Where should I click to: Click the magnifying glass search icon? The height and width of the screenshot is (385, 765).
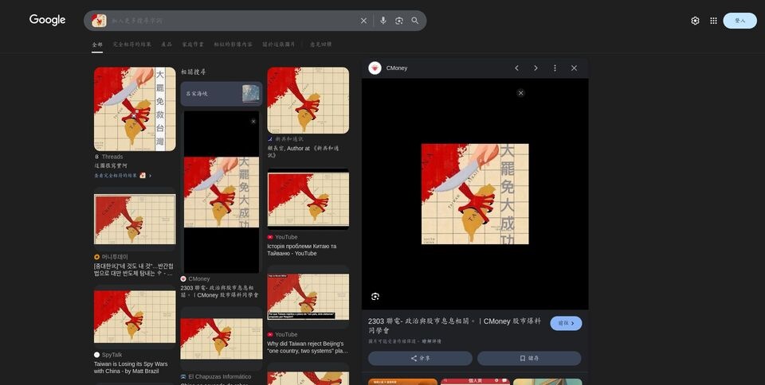[414, 21]
